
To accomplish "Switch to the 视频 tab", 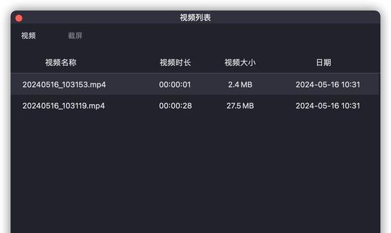I will (x=28, y=36).
